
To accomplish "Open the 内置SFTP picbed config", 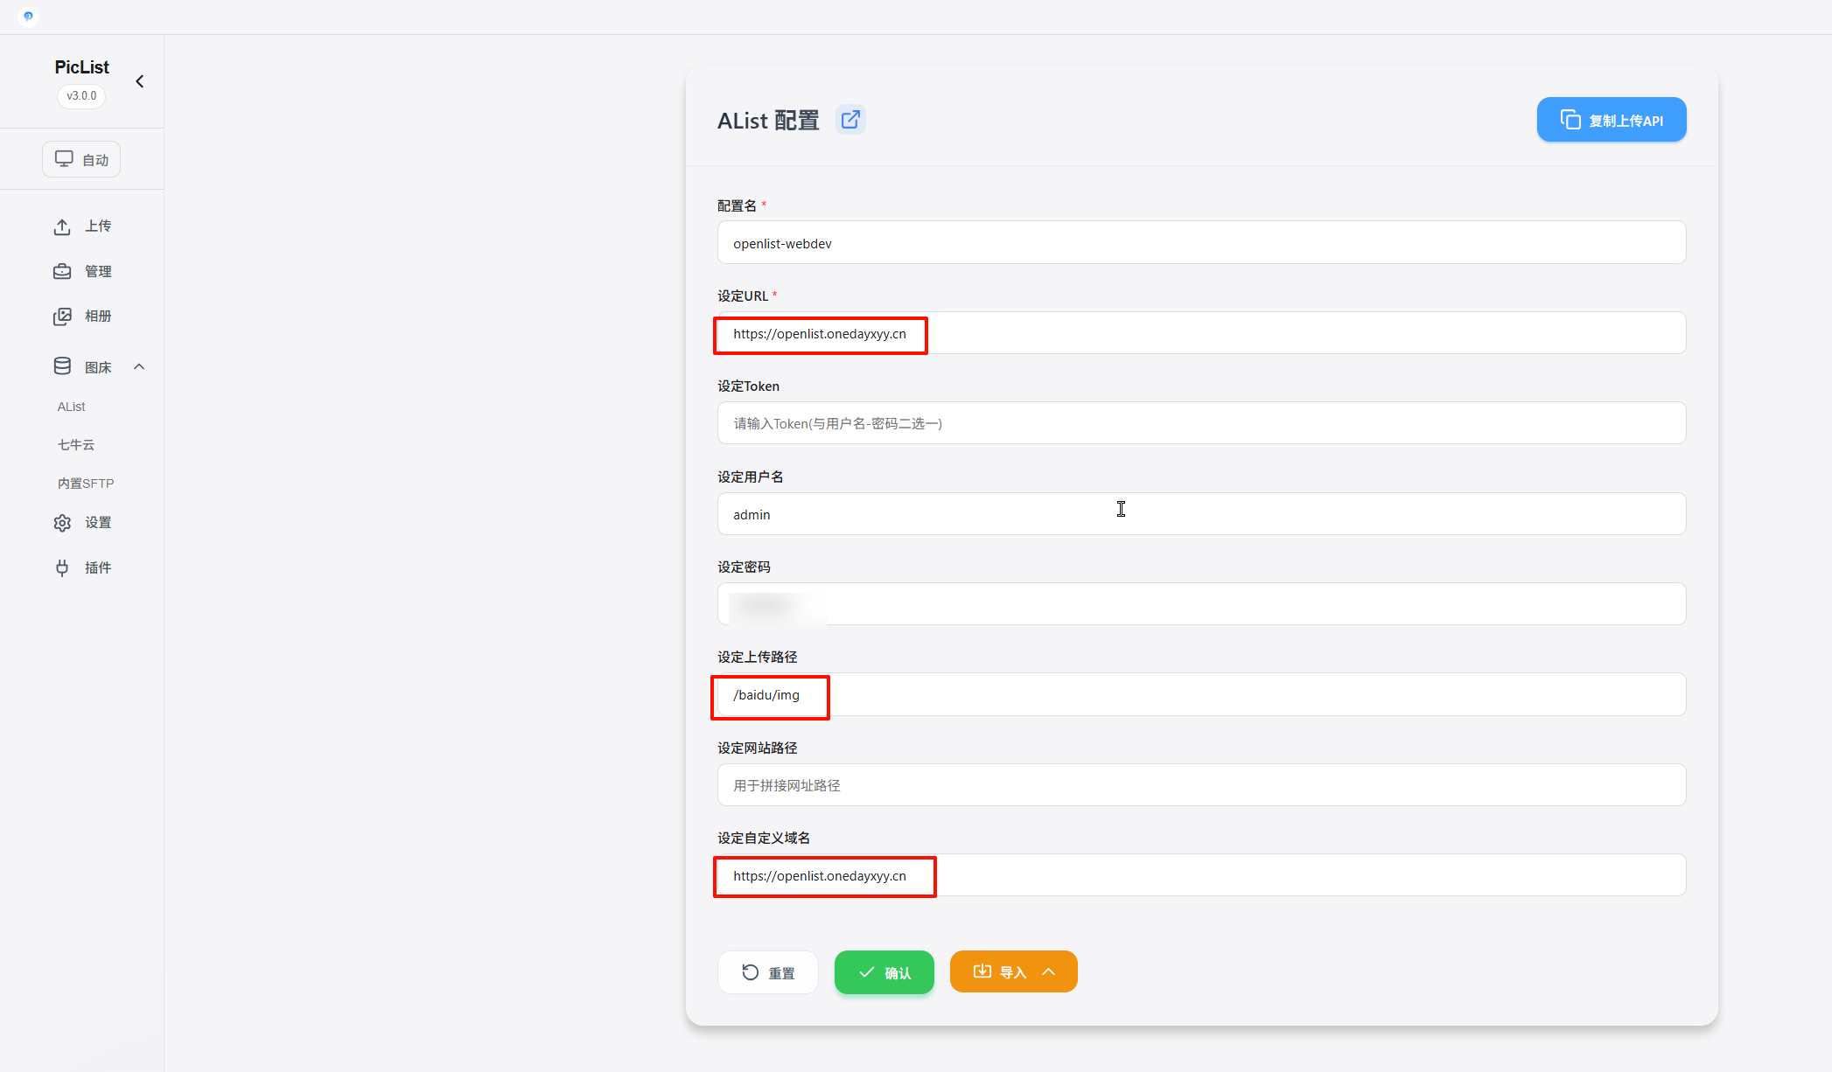I will [x=86, y=484].
